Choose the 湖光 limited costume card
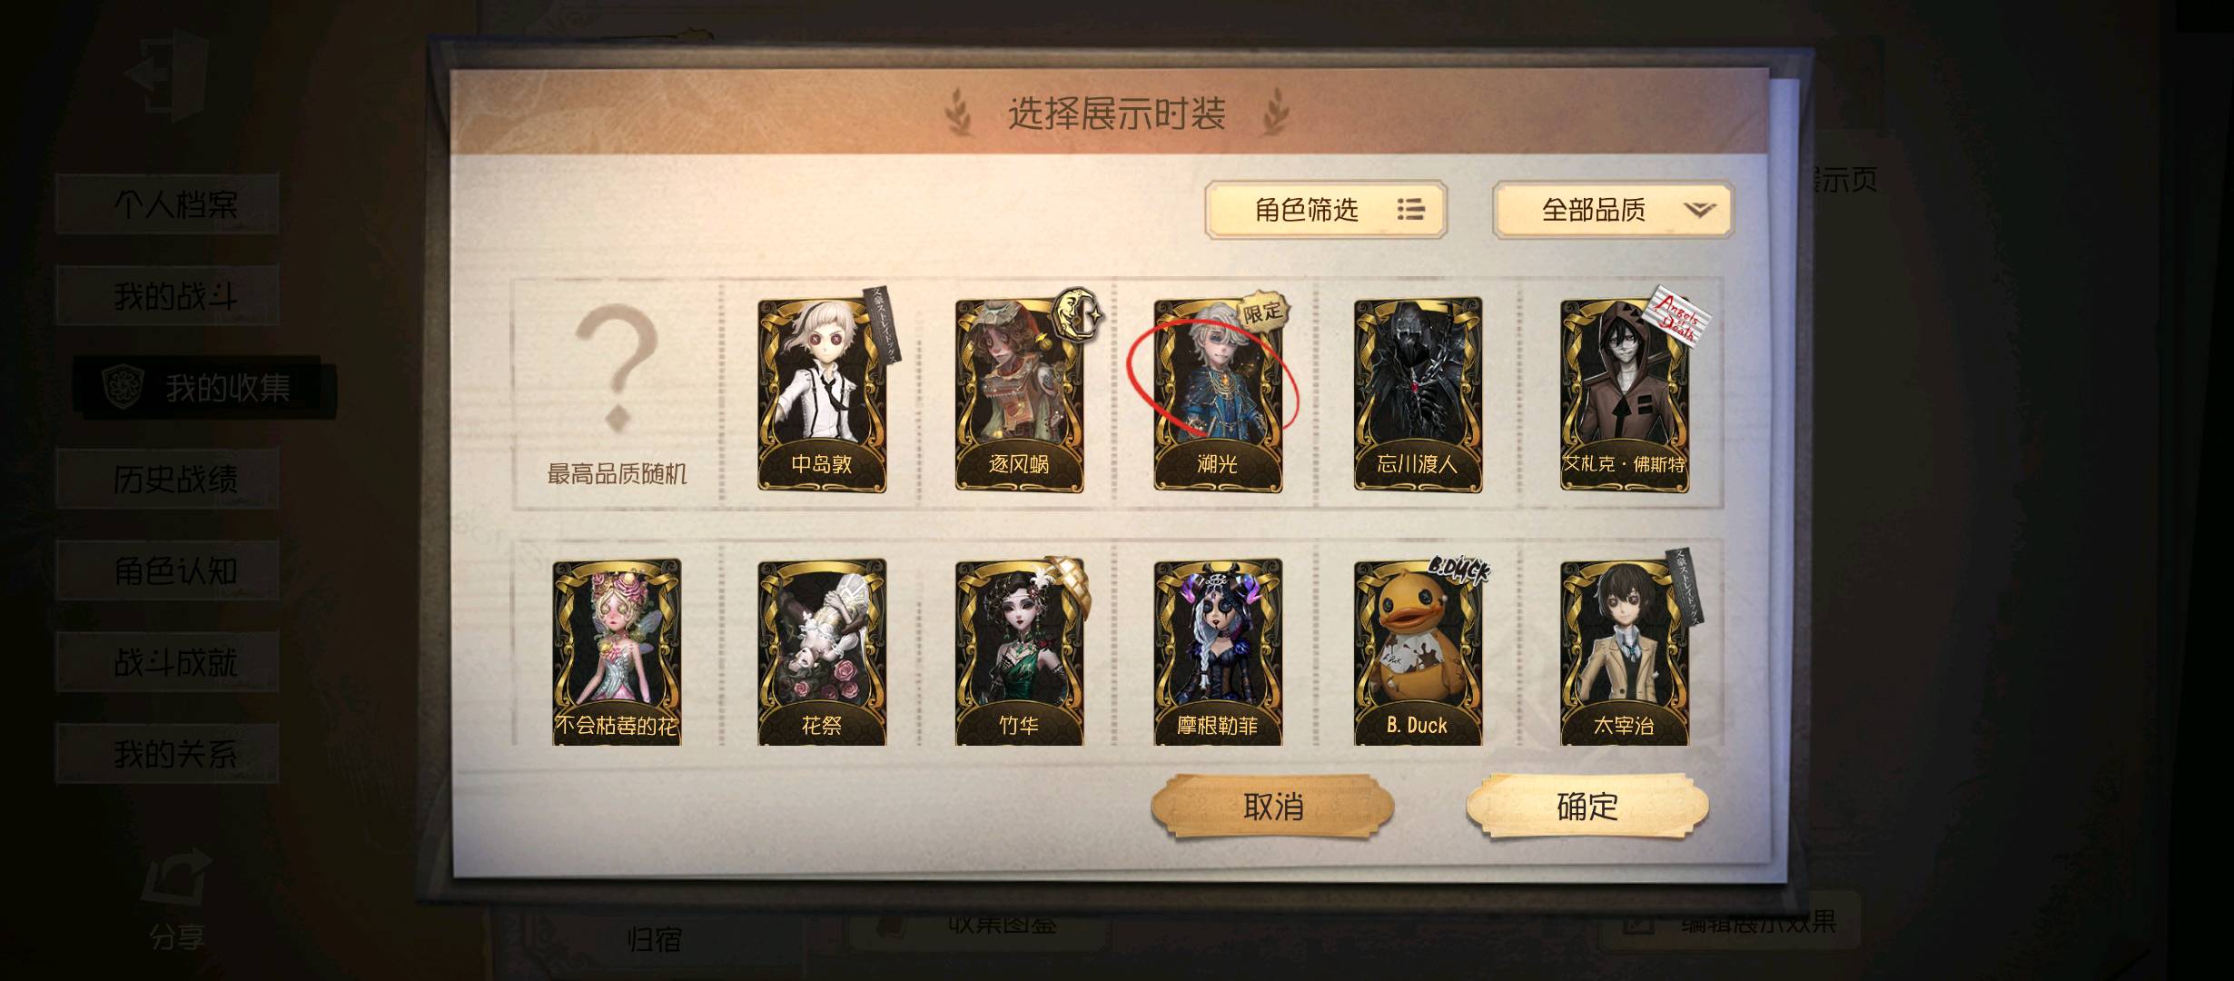 pyautogui.click(x=1218, y=395)
